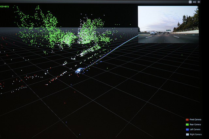Click the green "ecovery" title text
This screenshot has height=139, width=209.
[4, 7]
